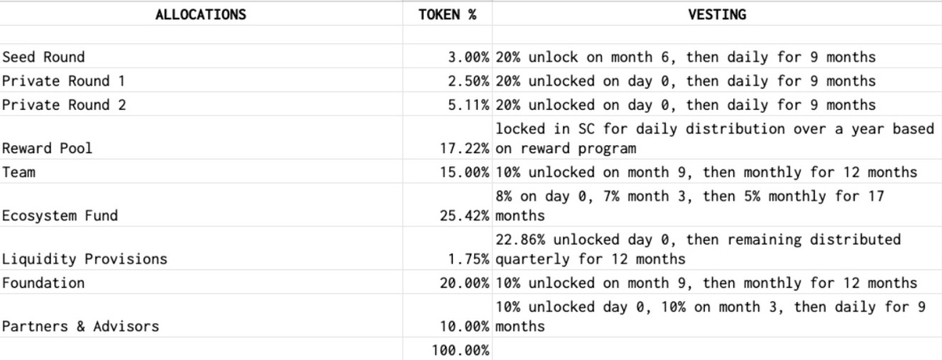Select the Seed Round vesting description

pos(685,57)
